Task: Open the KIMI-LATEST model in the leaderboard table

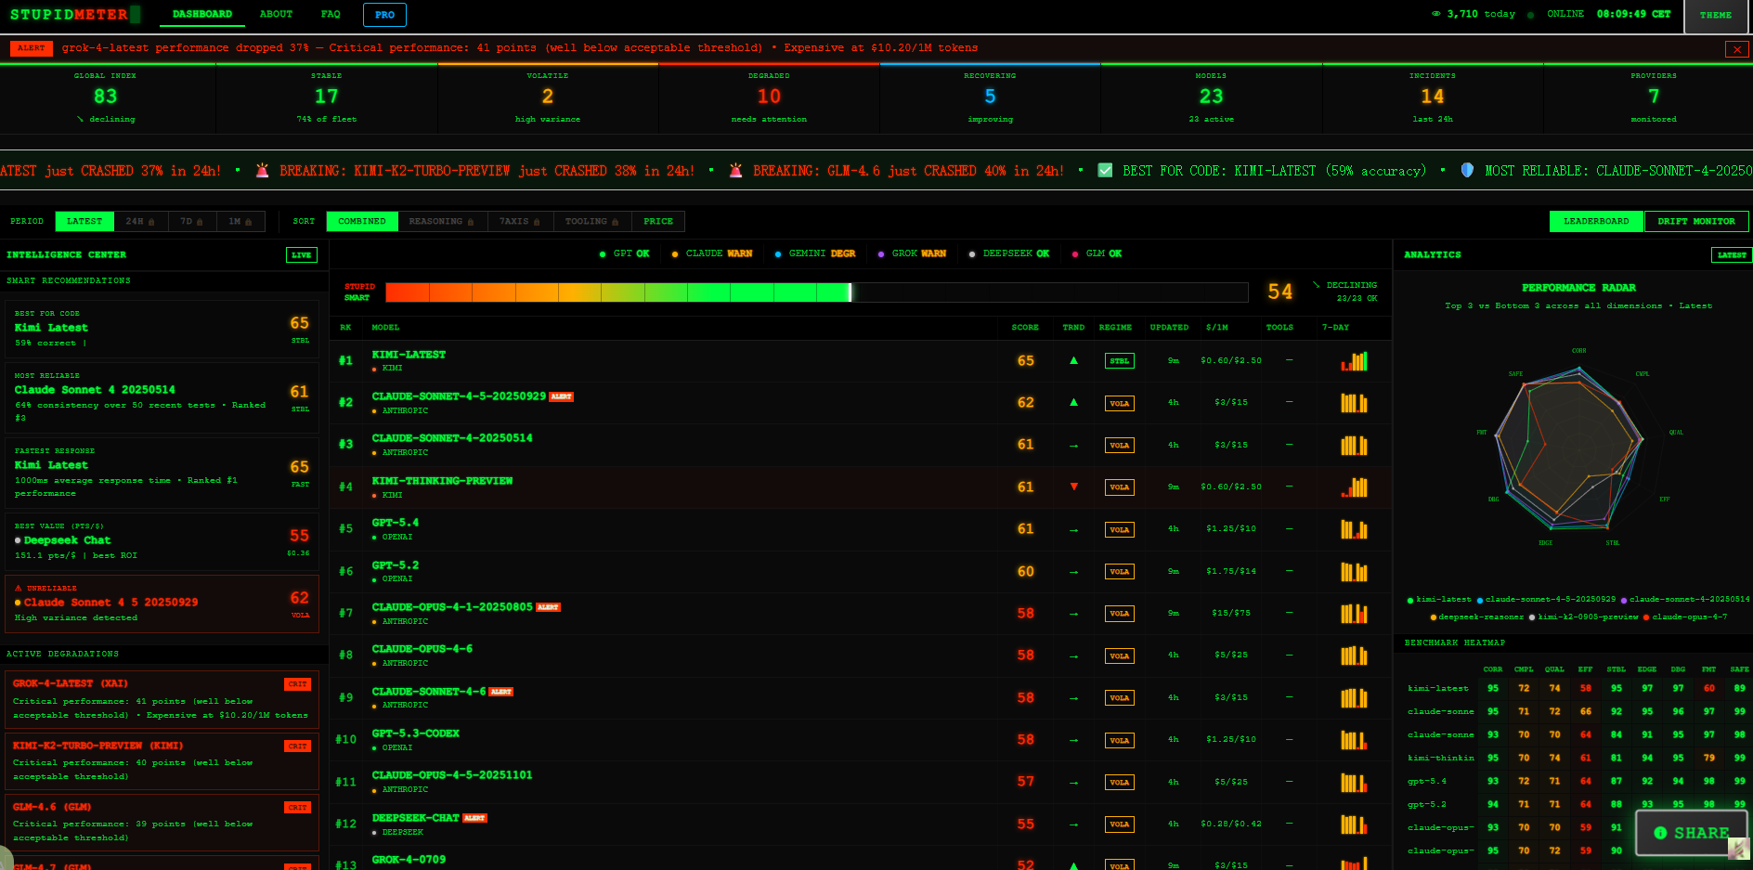Action: click(x=409, y=355)
